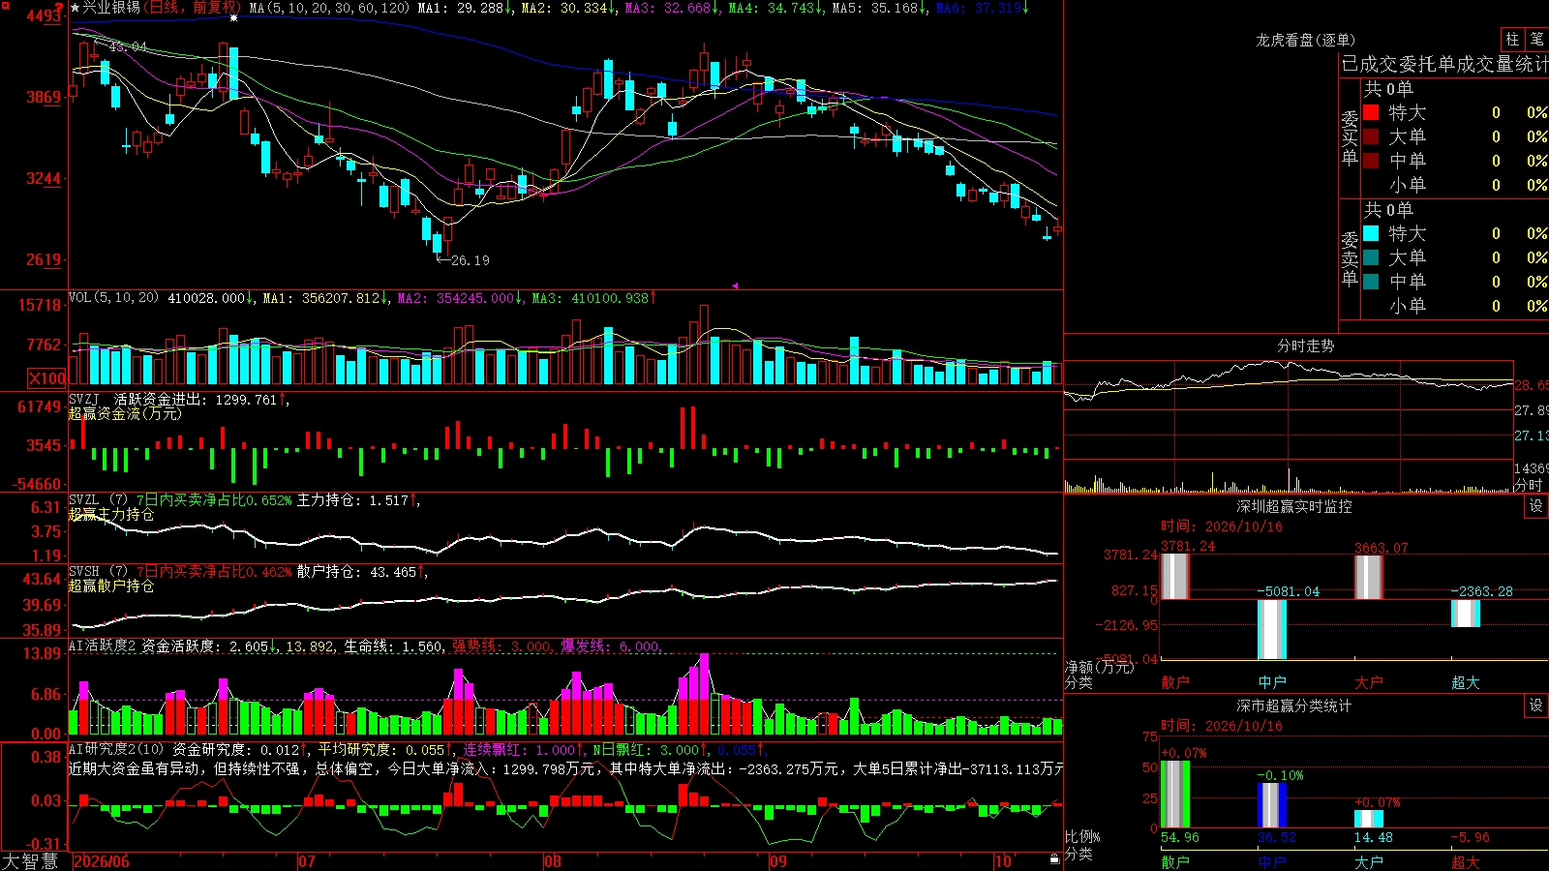Click the 龙虎看盘(逐单) panel title
This screenshot has height=871, width=1549.
pyautogui.click(x=1305, y=40)
